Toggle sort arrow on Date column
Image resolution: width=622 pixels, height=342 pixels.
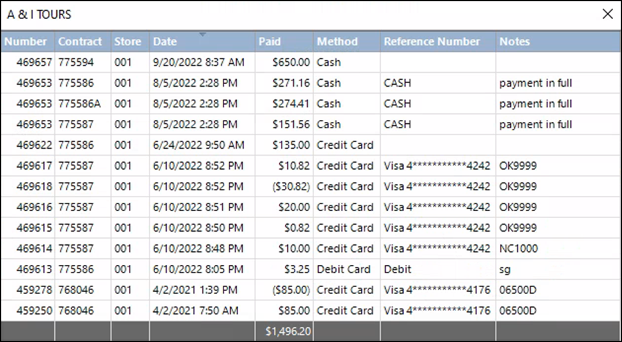202,35
